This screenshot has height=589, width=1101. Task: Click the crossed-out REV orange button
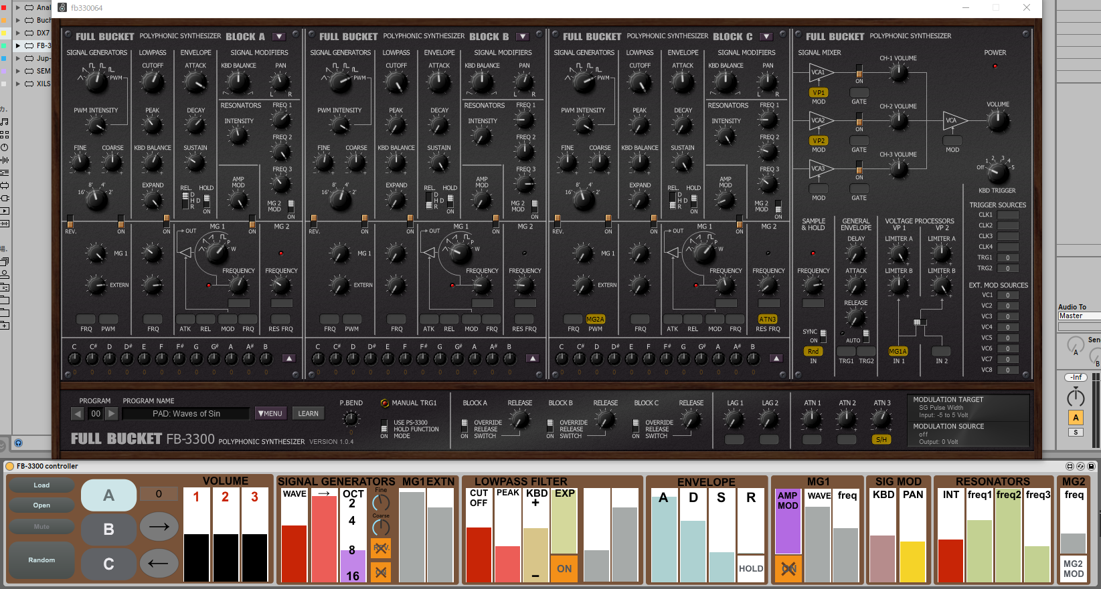pos(380,549)
